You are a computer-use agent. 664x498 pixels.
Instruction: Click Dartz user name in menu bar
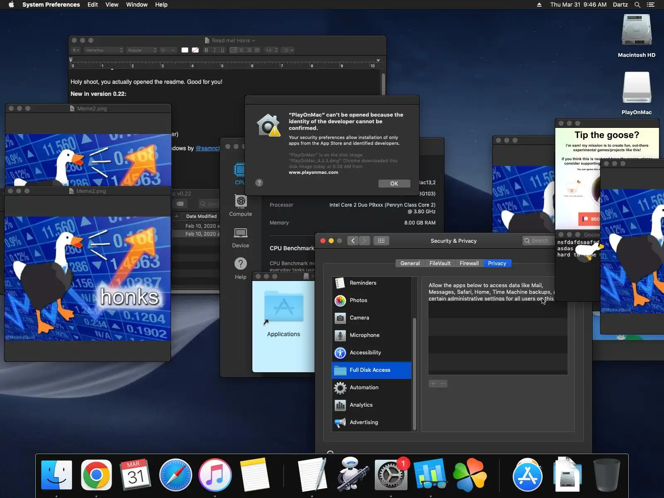(620, 5)
